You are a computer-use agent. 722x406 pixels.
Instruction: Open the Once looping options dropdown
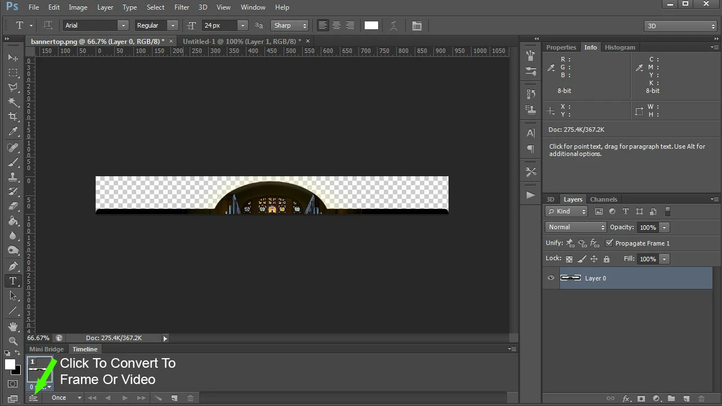pos(66,398)
